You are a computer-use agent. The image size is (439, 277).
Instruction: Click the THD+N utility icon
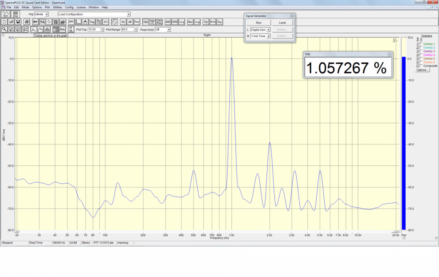(x=152, y=21)
